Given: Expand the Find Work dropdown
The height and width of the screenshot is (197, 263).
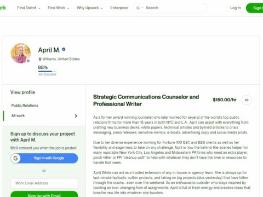Looking at the screenshot, I should coord(58,8).
